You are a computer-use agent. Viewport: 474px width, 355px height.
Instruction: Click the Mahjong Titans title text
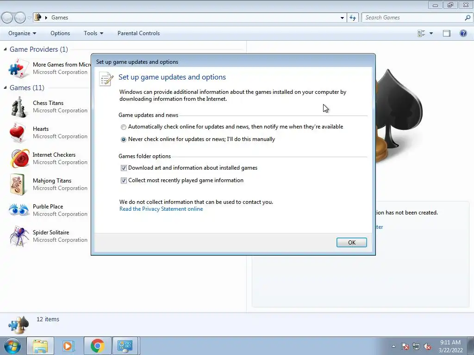pos(52,181)
